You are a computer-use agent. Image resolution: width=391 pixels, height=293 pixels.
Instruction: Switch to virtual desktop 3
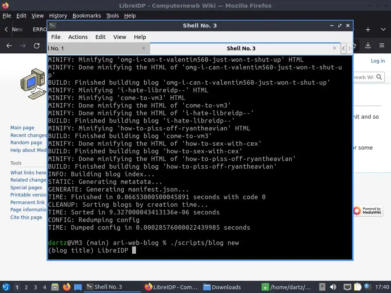[36, 287]
